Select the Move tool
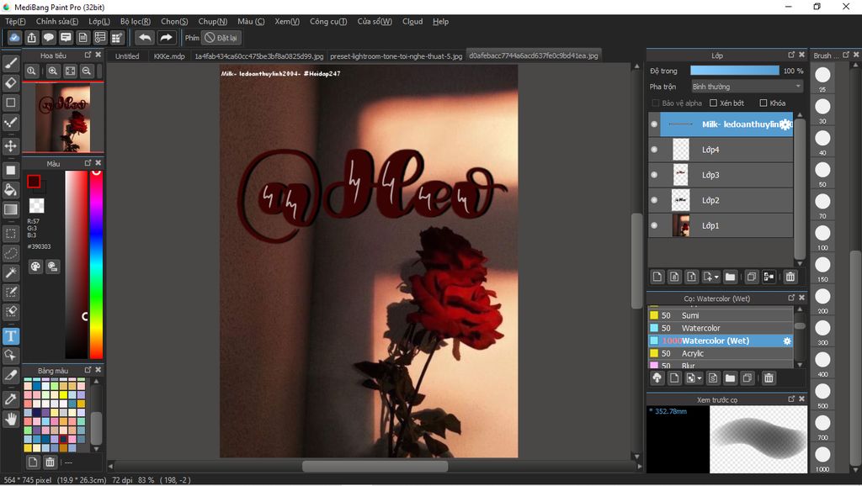 tap(10, 146)
